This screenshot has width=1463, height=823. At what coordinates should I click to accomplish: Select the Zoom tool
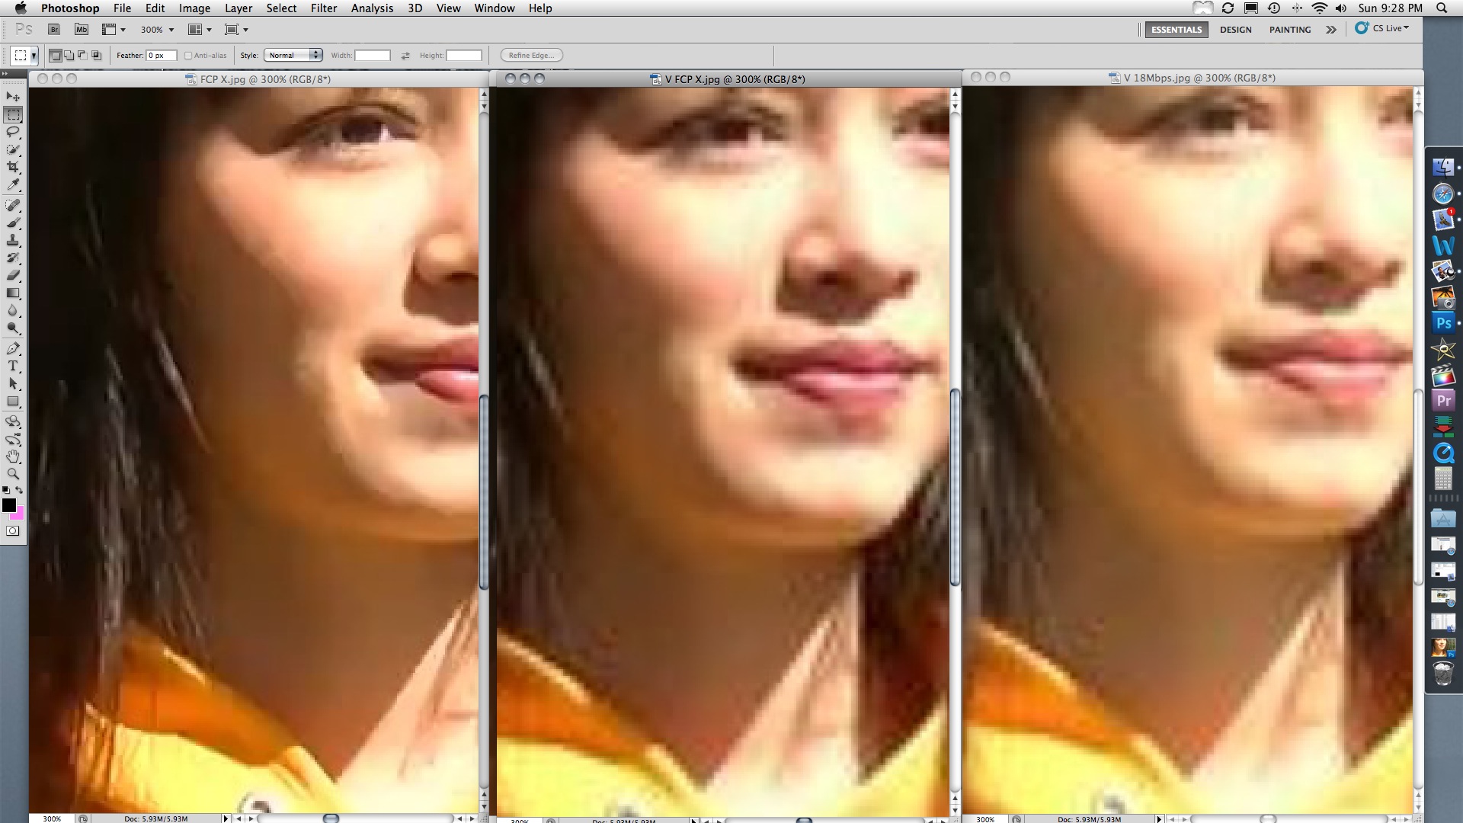point(13,475)
